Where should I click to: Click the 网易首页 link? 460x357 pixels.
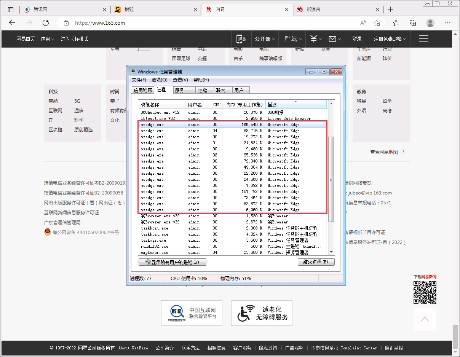click(26, 39)
